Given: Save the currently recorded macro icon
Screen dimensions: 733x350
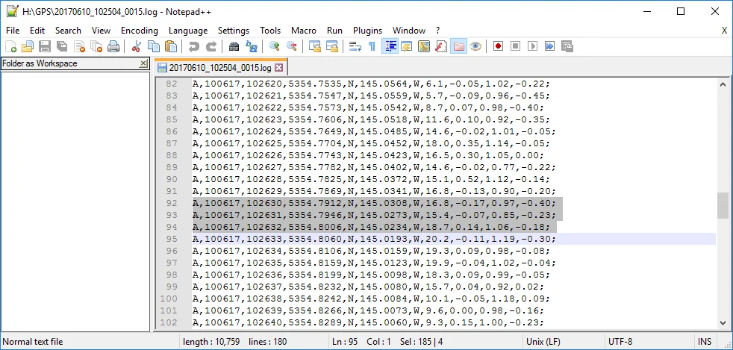Looking at the screenshot, I should [567, 46].
